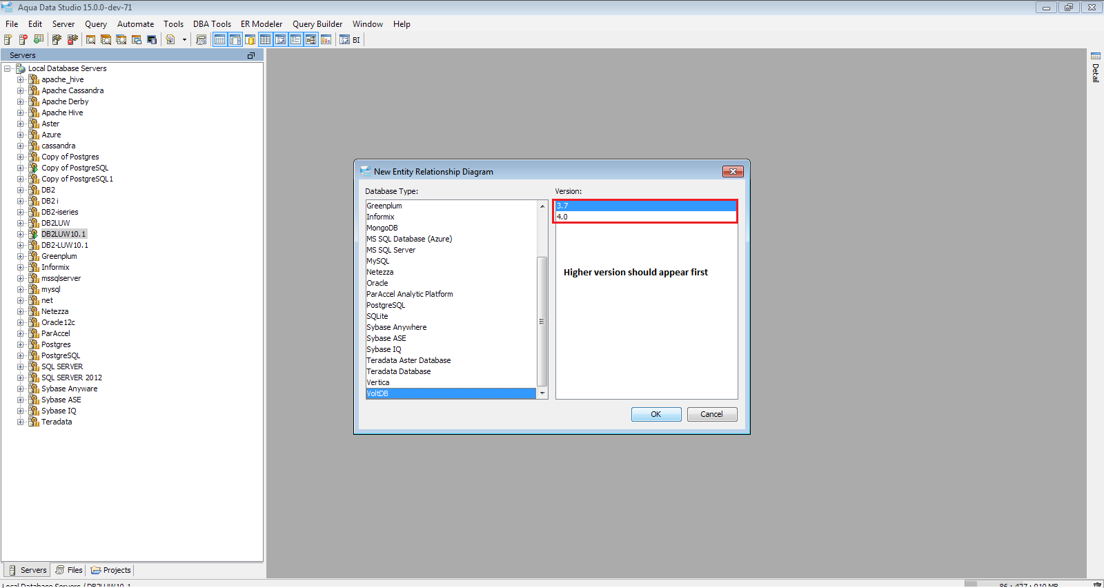Click OK in New Entity Relationship Diagram
Viewport: 1104px width, 588px height.
(x=656, y=414)
